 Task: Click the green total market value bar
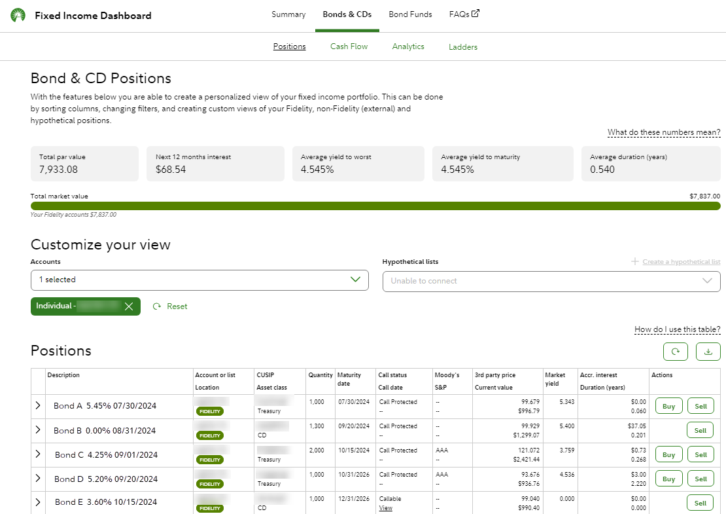pos(375,206)
